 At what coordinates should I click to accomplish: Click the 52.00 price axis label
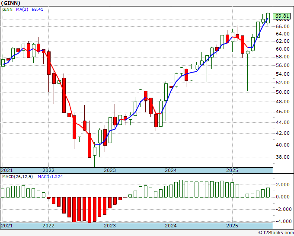click(x=283, y=83)
